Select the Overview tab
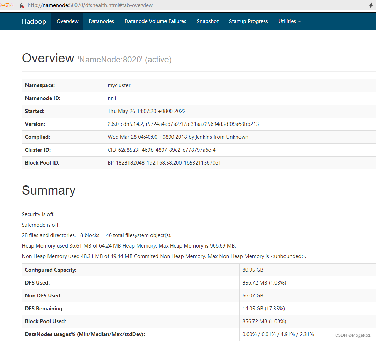The width and height of the screenshot is (376, 341). 67,21
